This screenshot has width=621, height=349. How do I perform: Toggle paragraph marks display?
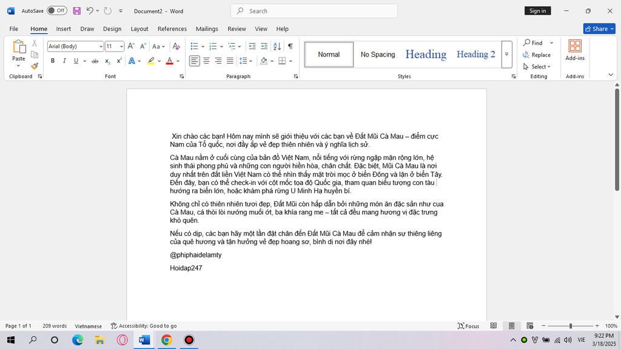(290, 46)
